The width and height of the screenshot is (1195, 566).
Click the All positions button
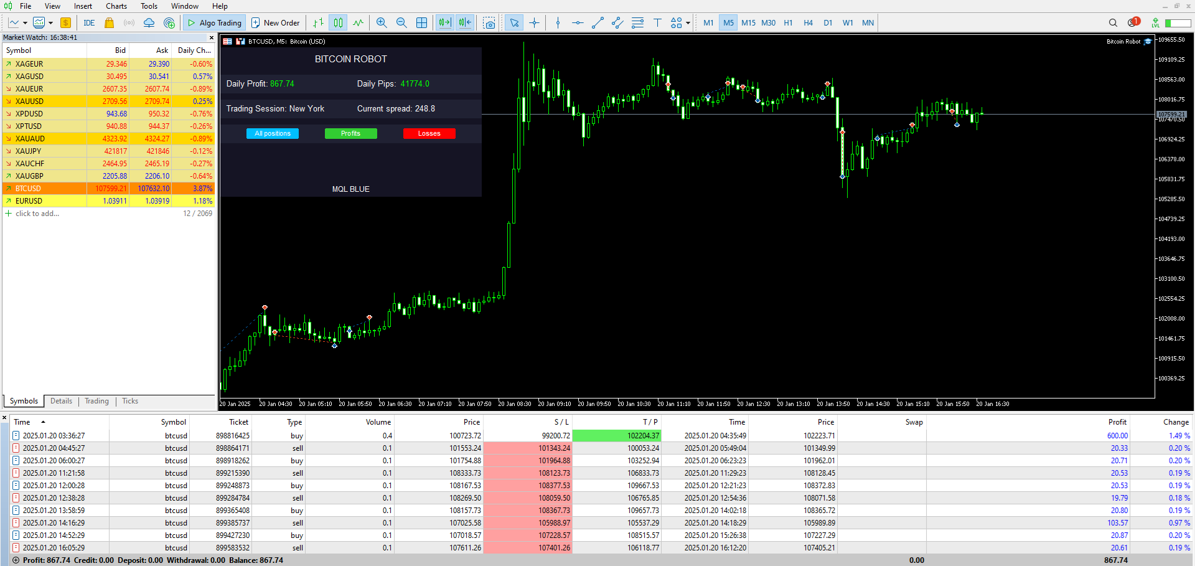[273, 133]
